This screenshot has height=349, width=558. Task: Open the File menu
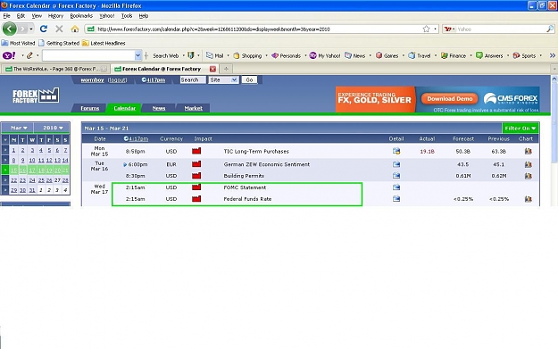[6, 16]
